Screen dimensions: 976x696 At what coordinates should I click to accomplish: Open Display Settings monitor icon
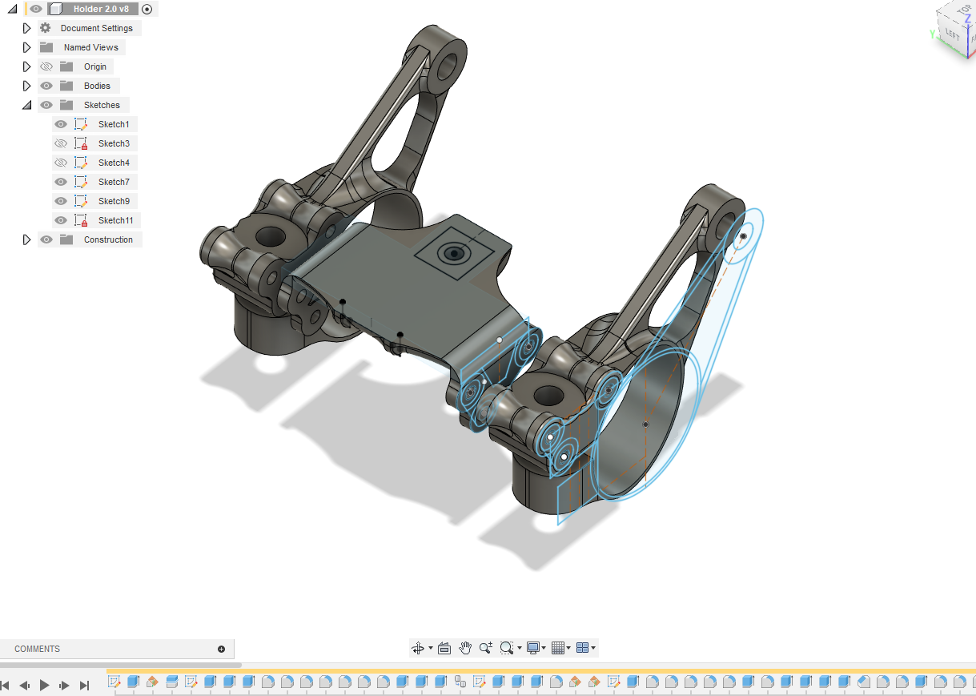coord(533,648)
